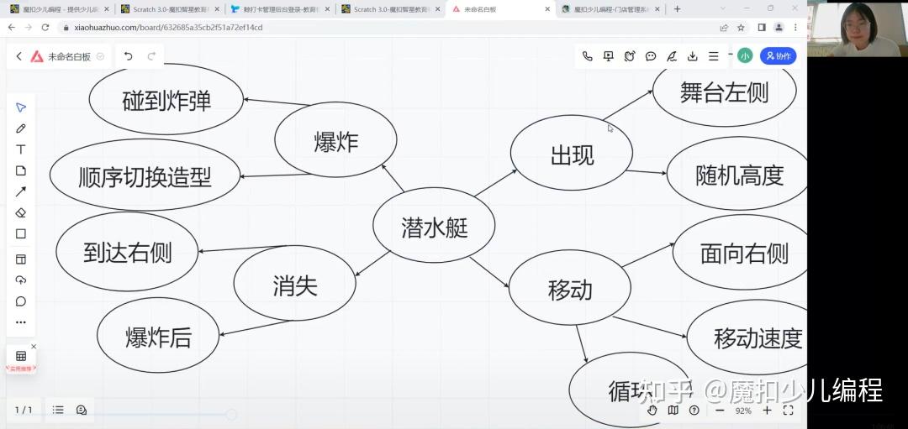This screenshot has height=429, width=908.
Task: Switch to the 鲸打卡管理后台登录 tab
Action: (x=280, y=8)
